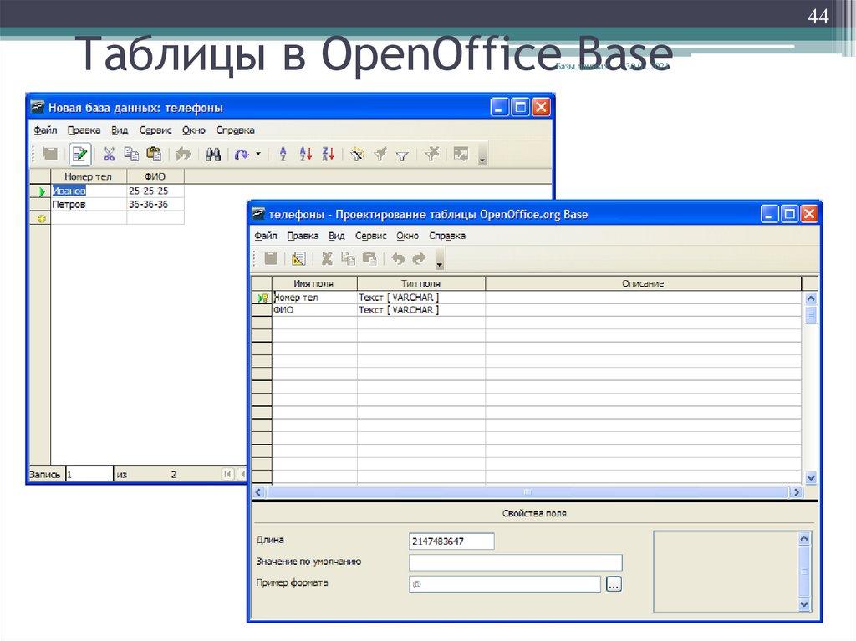
Task: Sort records ascending using the sort icon
Action: click(x=304, y=155)
